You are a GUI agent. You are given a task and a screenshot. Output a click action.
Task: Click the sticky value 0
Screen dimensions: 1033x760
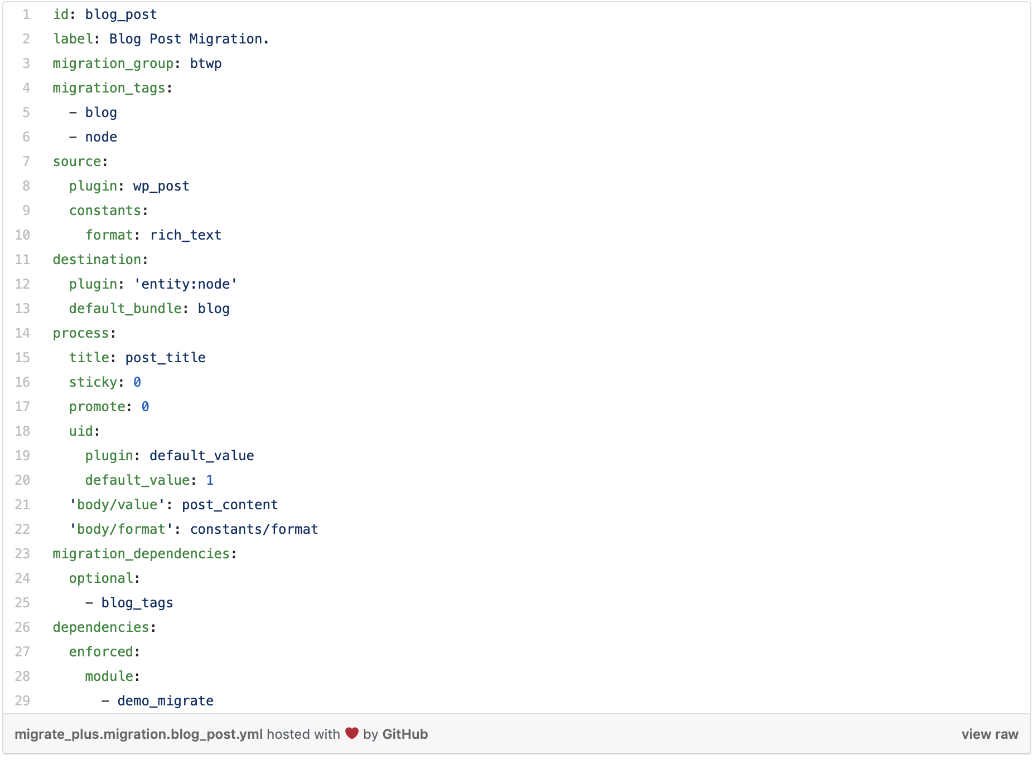click(137, 382)
